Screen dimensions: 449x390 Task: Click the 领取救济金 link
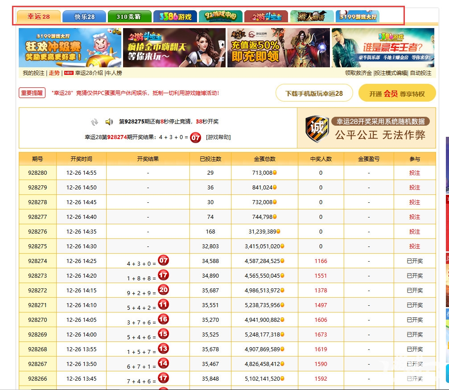tap(357, 73)
